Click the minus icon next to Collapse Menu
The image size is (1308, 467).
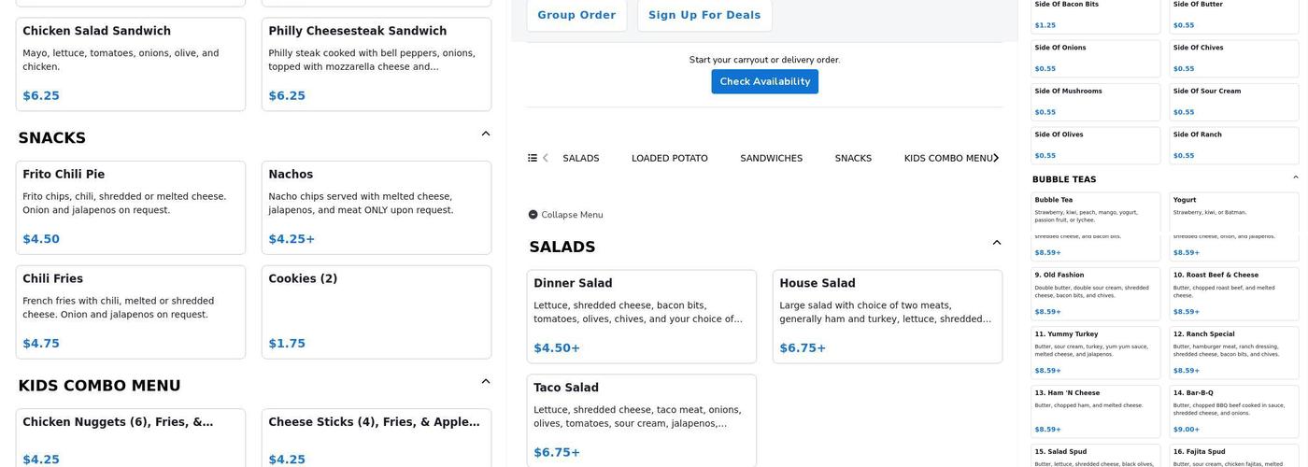pos(533,215)
